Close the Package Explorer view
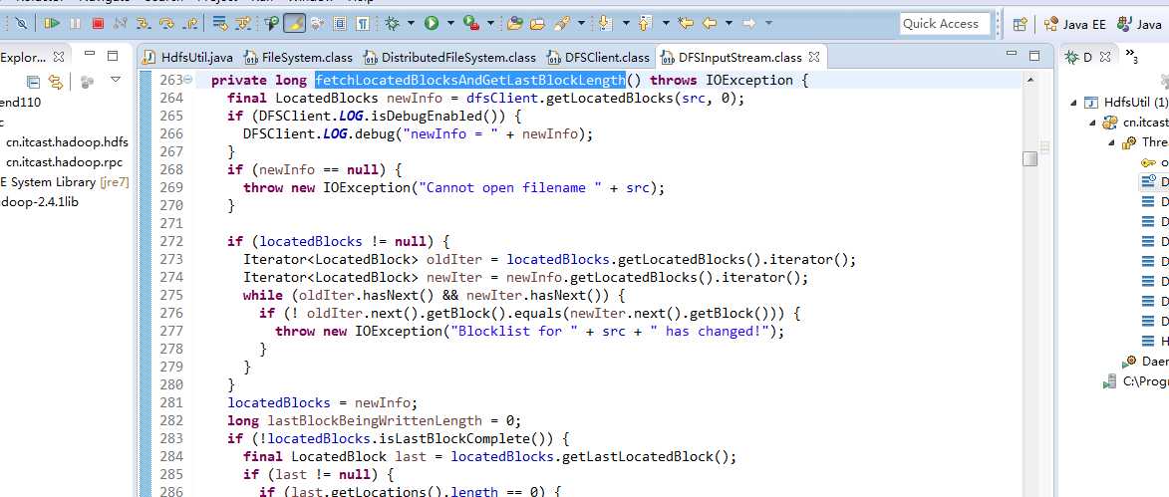Viewport: 1169px width, 497px height. [58, 56]
